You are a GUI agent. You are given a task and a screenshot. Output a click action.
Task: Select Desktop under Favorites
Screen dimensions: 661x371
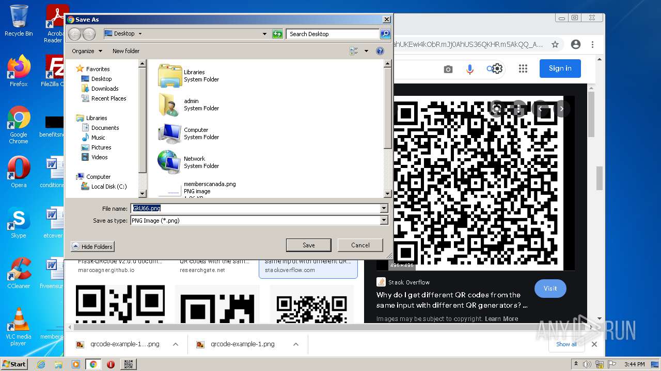point(97,79)
